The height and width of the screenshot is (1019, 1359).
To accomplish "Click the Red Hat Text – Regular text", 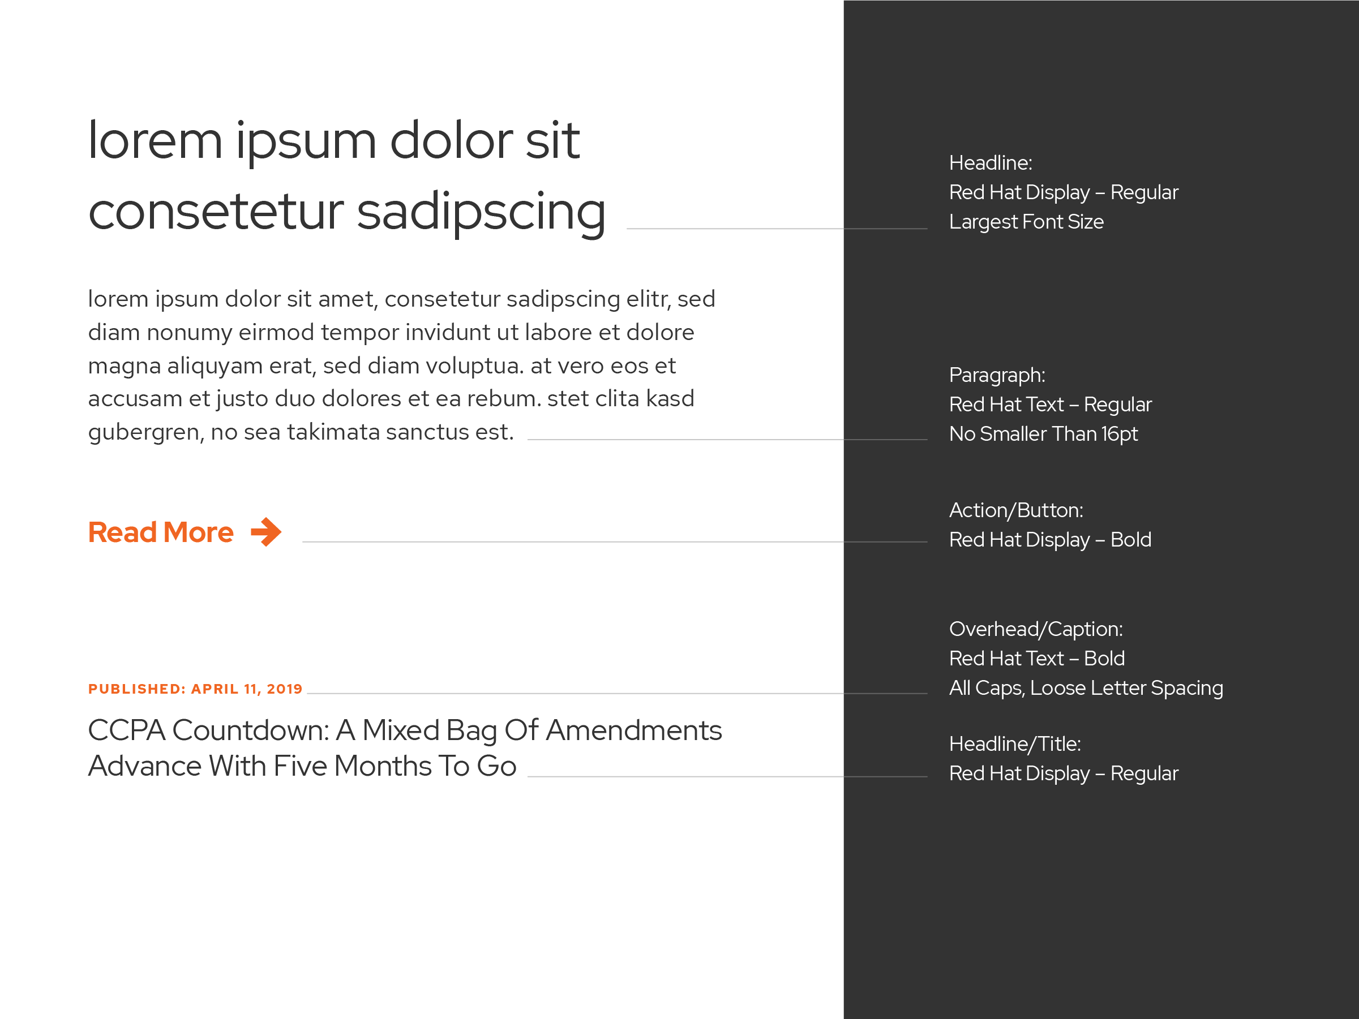I will click(1050, 404).
